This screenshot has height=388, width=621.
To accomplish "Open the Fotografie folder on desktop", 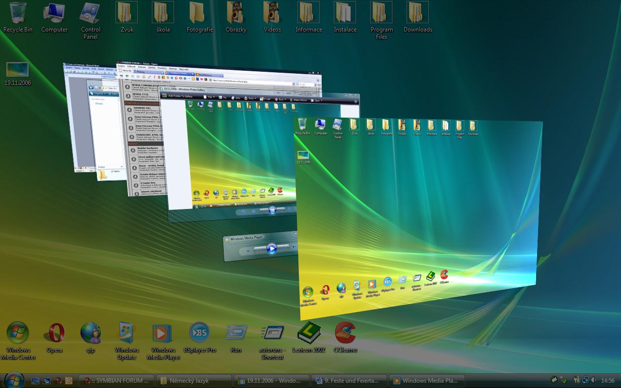I will [x=200, y=17].
